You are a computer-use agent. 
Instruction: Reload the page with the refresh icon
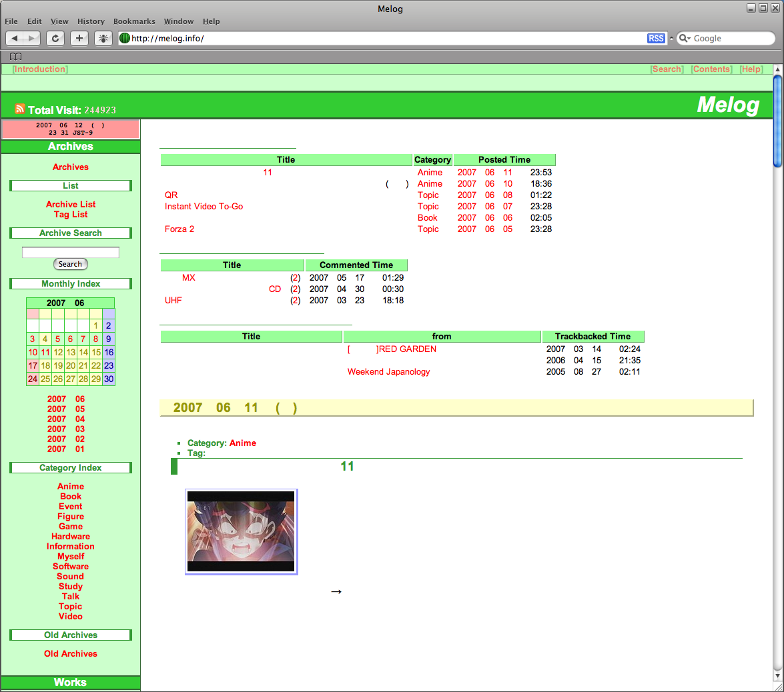click(x=55, y=39)
